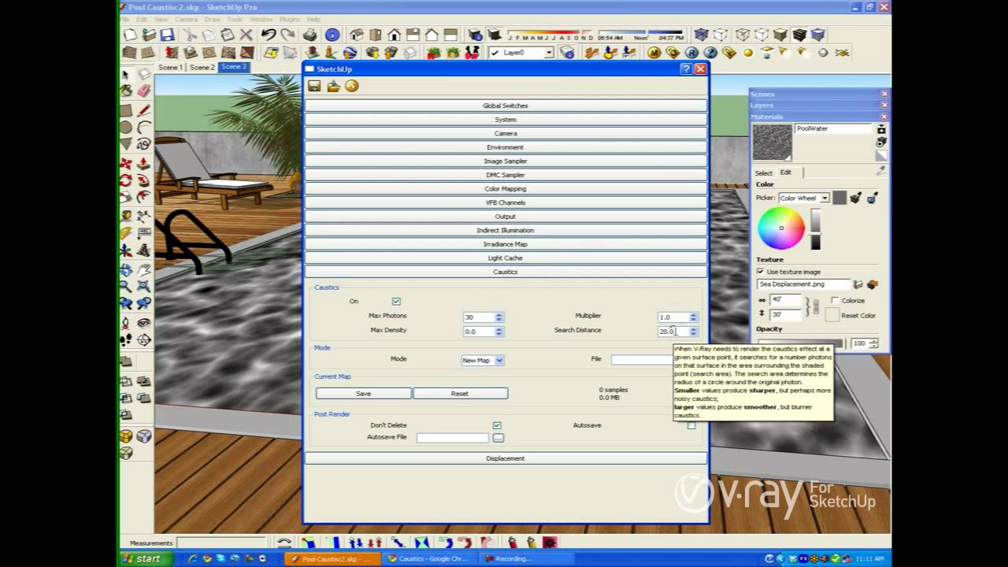Collapse the Caustics rollout
The image size is (1008, 567).
[506, 272]
